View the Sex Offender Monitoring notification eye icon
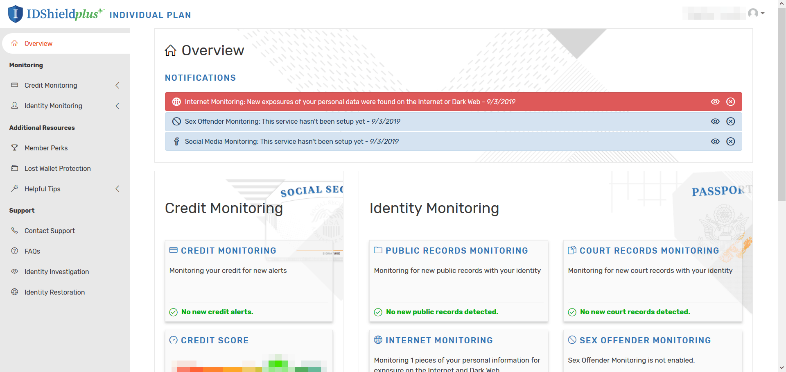 coord(715,121)
